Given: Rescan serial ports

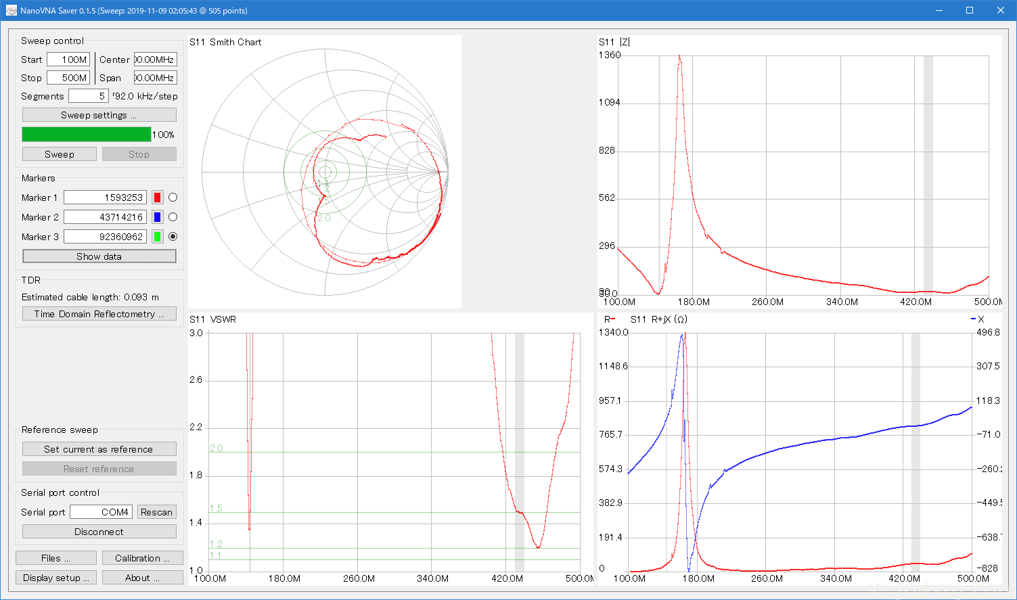Looking at the screenshot, I should [157, 512].
